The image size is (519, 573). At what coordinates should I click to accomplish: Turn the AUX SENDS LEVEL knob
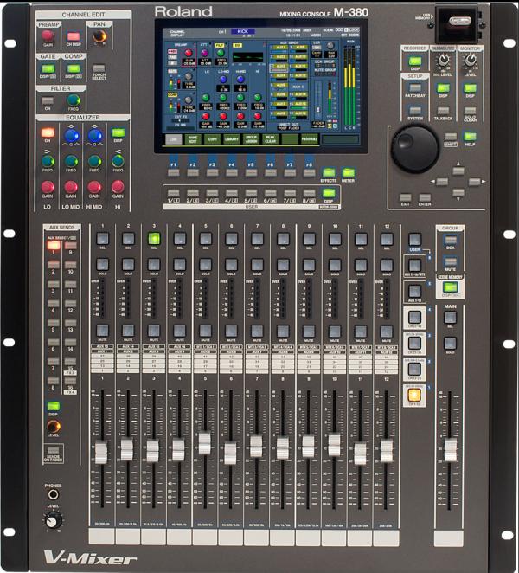coord(54,426)
